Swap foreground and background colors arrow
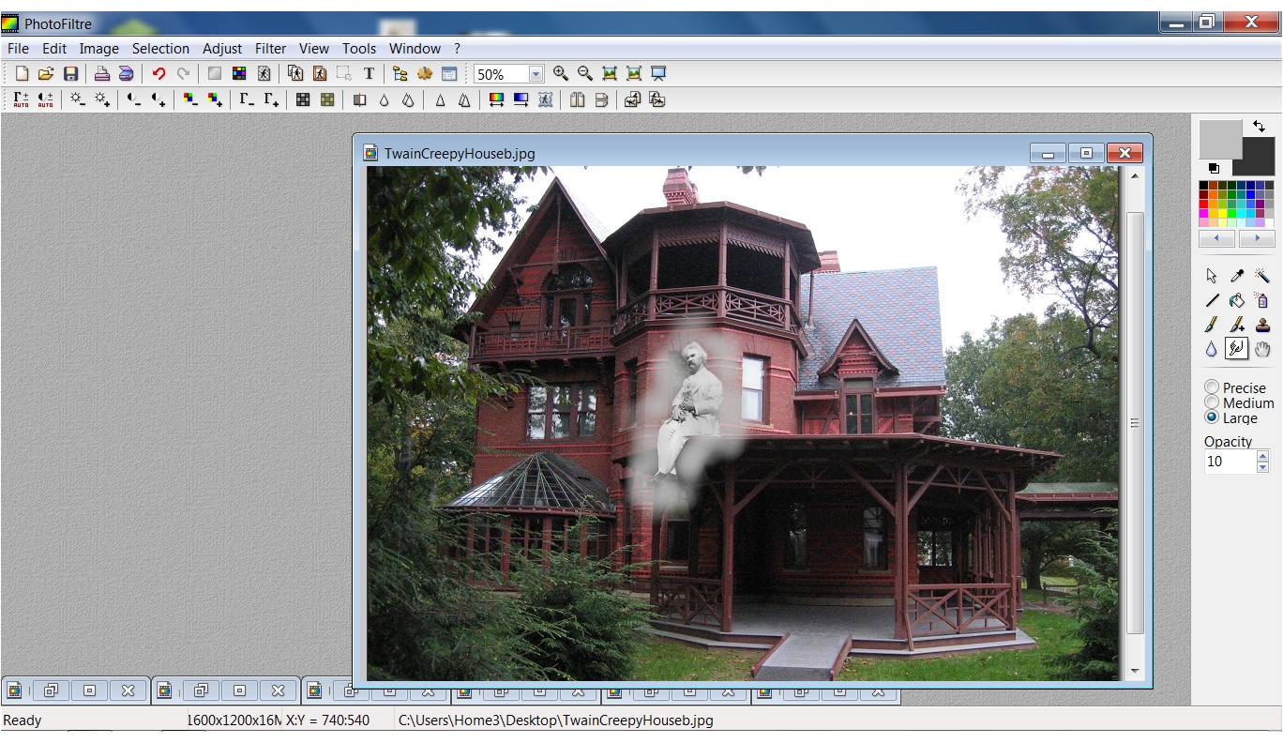Screen dimensions: 1283x743 (x=1259, y=127)
